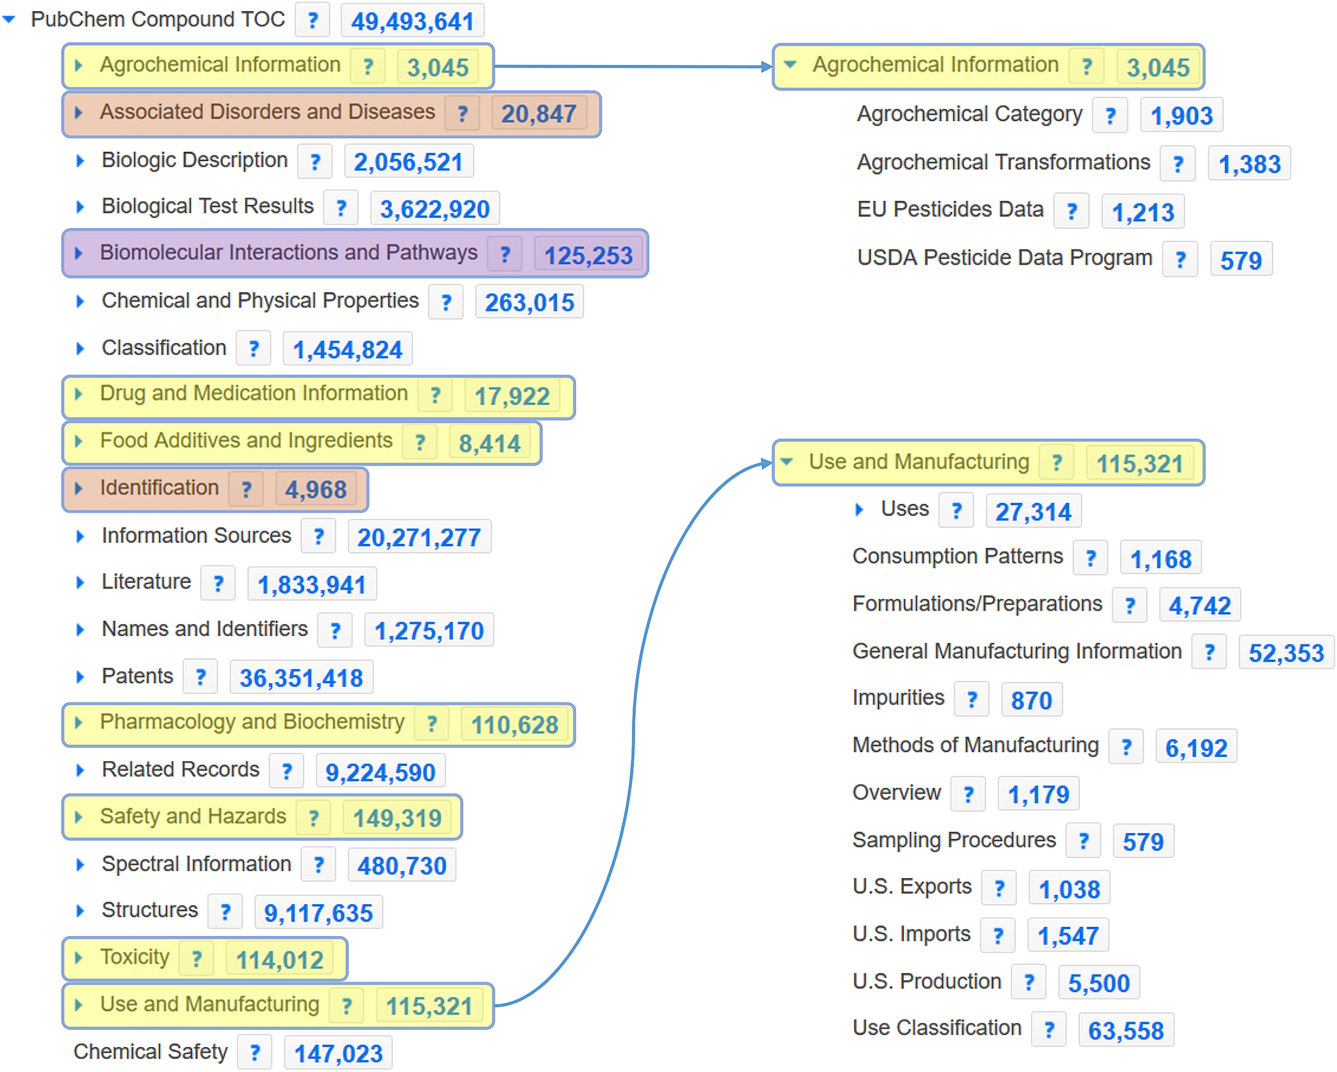Select USDA Pesticide Data Program label
The image size is (1337, 1072).
pyautogui.click(x=1005, y=258)
